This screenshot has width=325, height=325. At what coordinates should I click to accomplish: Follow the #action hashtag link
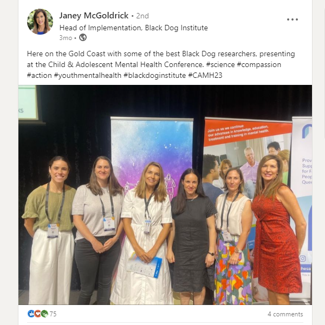click(x=39, y=75)
